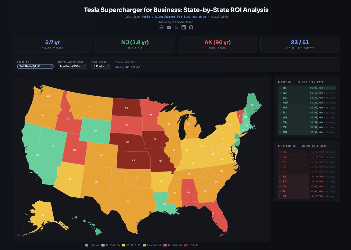351x250 pixels.
Task: Click Nevada on the map
Action: [53, 145]
